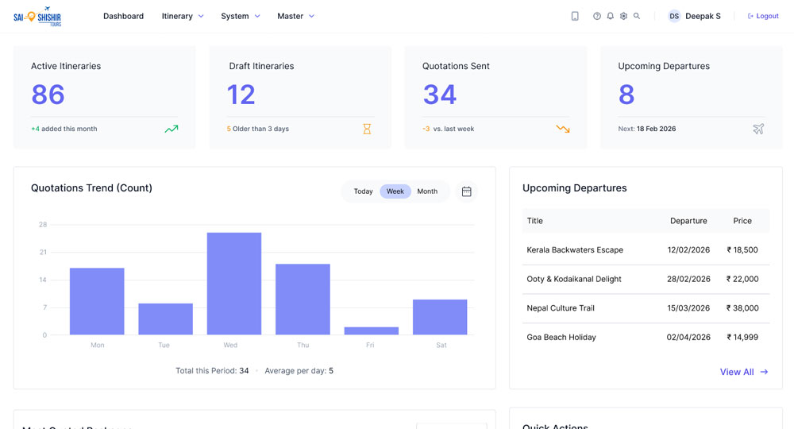Expand the Master dropdown chevron
The height and width of the screenshot is (429, 794).
click(x=311, y=16)
